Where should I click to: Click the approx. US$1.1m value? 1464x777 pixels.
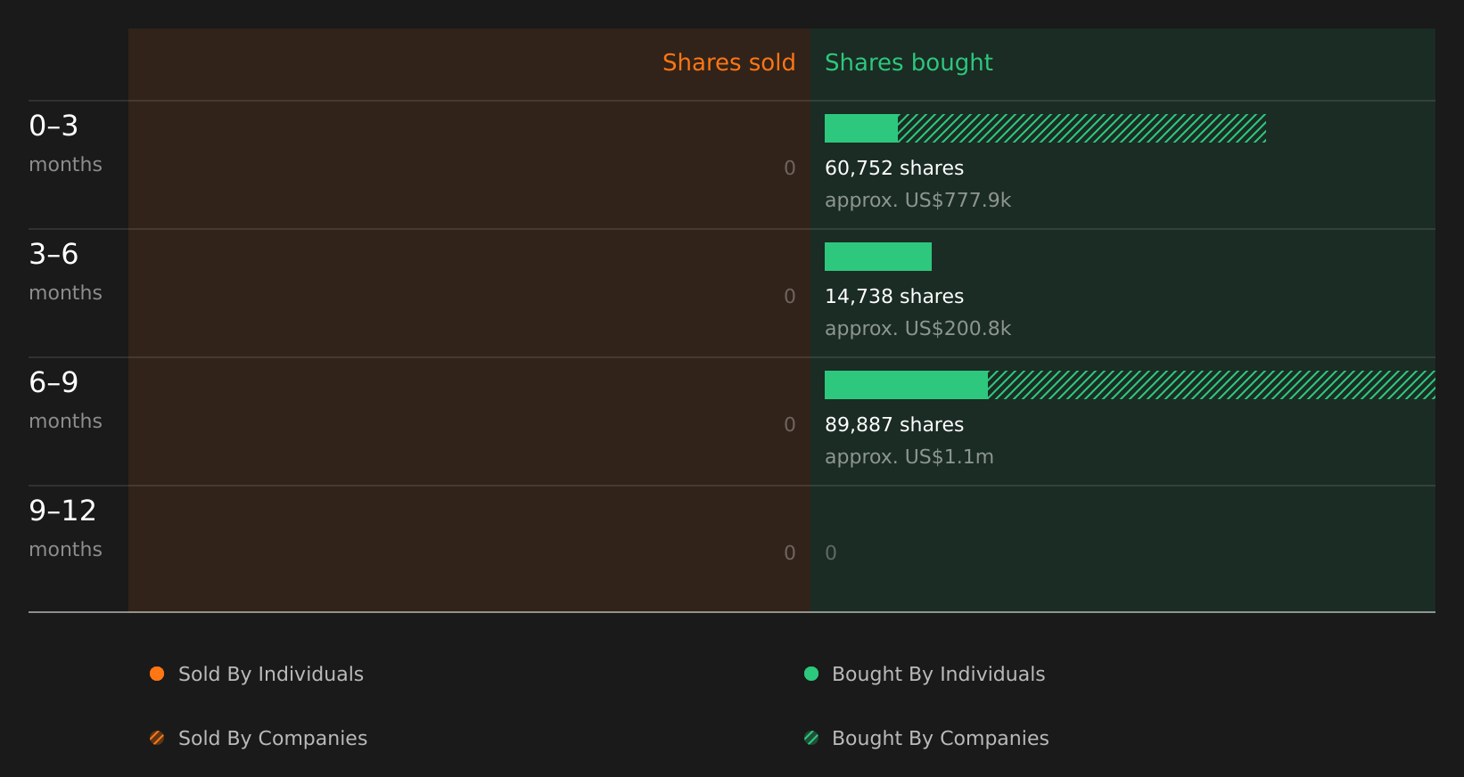[x=909, y=457]
